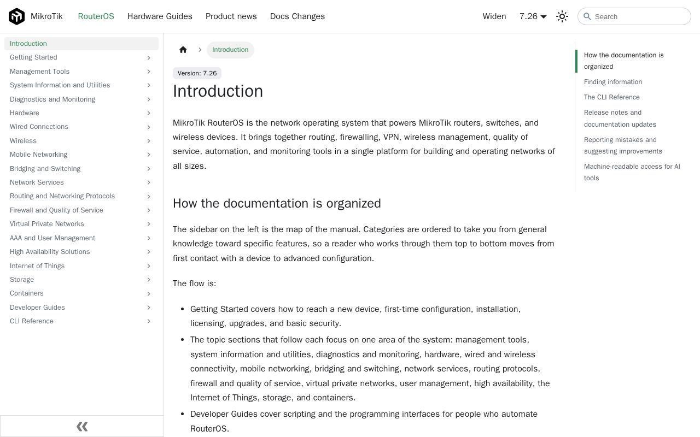Select Internet of Things sidebar item

pos(37,266)
